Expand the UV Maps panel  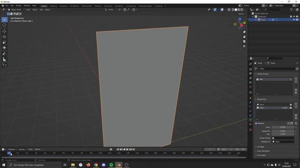click(260, 147)
